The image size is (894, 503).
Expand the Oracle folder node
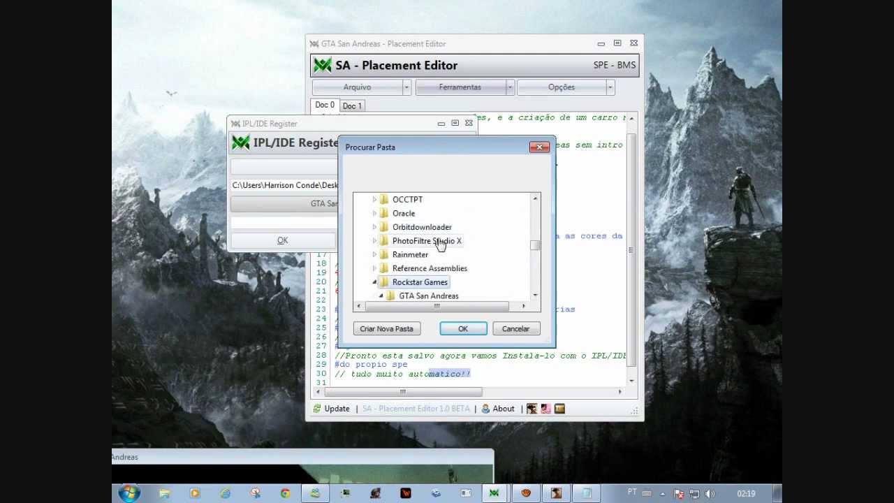click(x=374, y=213)
